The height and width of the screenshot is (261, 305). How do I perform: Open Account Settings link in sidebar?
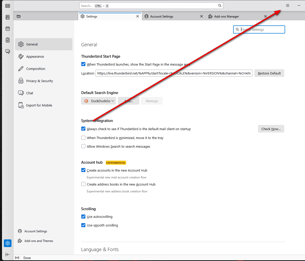click(33, 231)
